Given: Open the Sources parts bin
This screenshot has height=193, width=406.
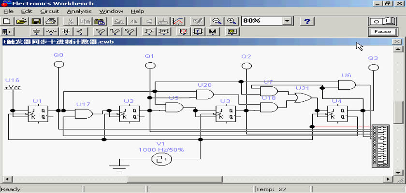Looking at the screenshot, I should [x=36, y=32].
